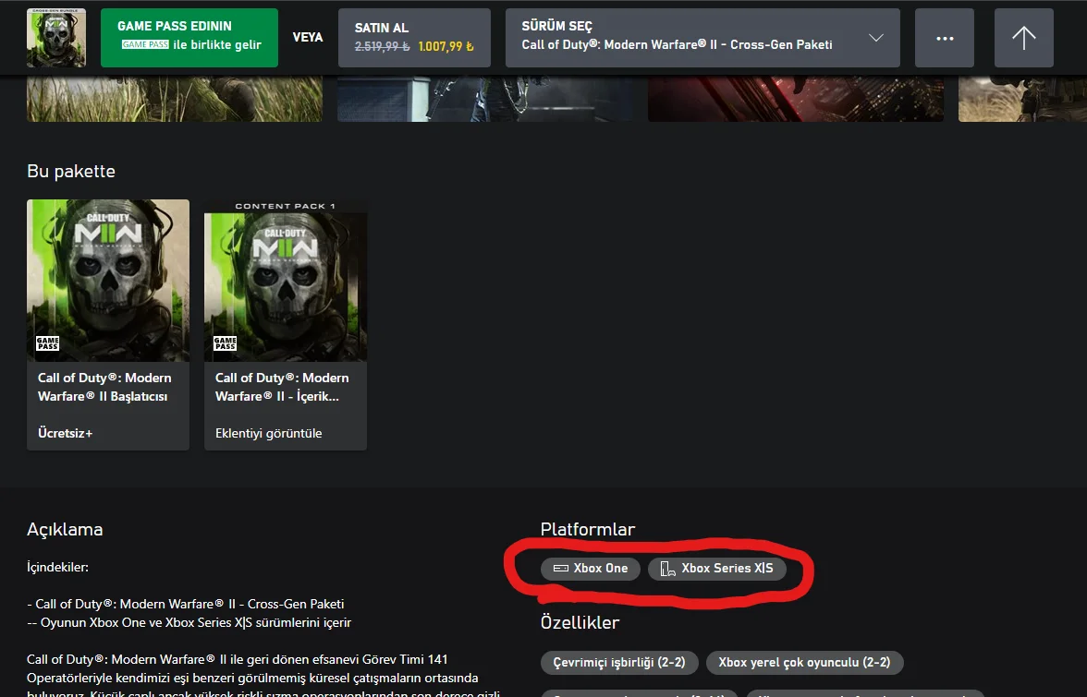Screen dimensions: 1087x697
Task: Open the red-lit screenshot thumbnail
Action: pyautogui.click(x=796, y=99)
